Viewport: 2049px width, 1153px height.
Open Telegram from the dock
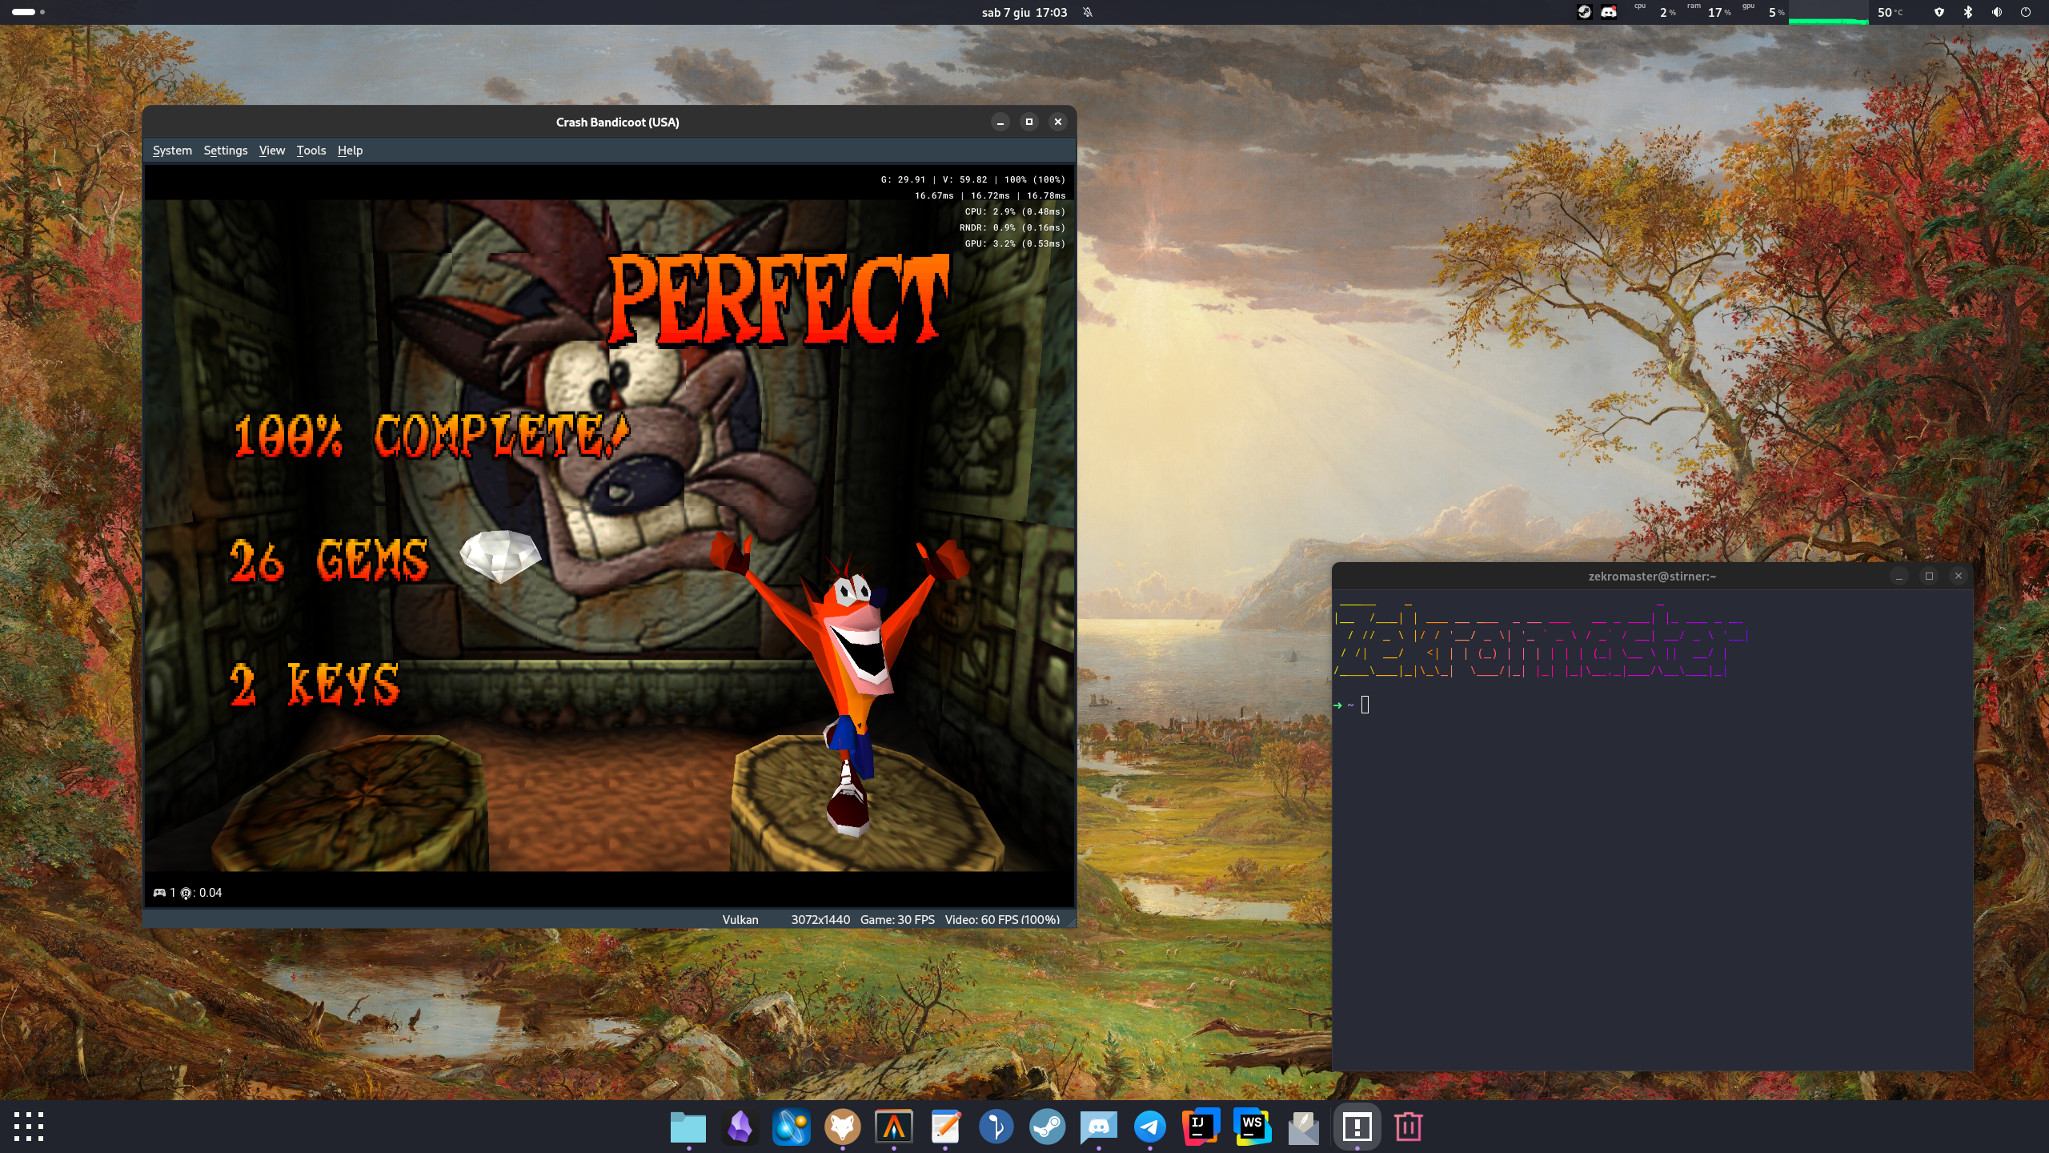coord(1149,1127)
